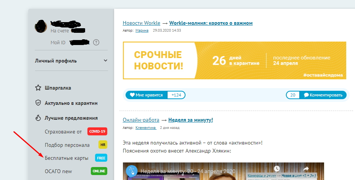
Task: Open author Клементина profile link
Action: (146, 127)
